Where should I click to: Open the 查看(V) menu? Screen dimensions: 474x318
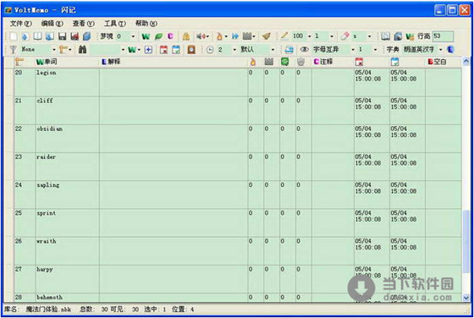(x=84, y=24)
